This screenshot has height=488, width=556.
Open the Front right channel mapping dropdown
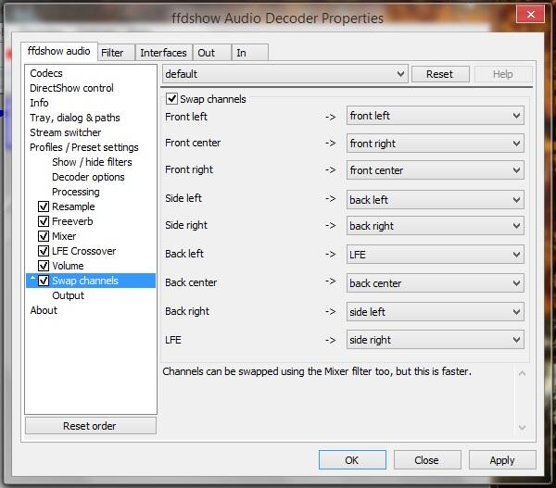(436, 170)
